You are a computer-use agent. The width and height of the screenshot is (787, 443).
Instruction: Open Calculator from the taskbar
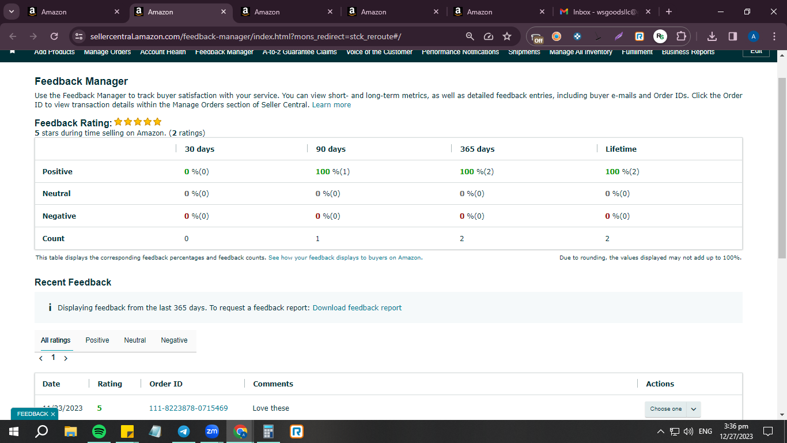268,431
